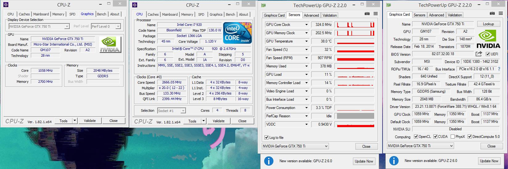The height and width of the screenshot is (169, 508).
Task: Click the NVIDIA logo in GPU-Z Graphics Card window
Action: click(488, 39)
